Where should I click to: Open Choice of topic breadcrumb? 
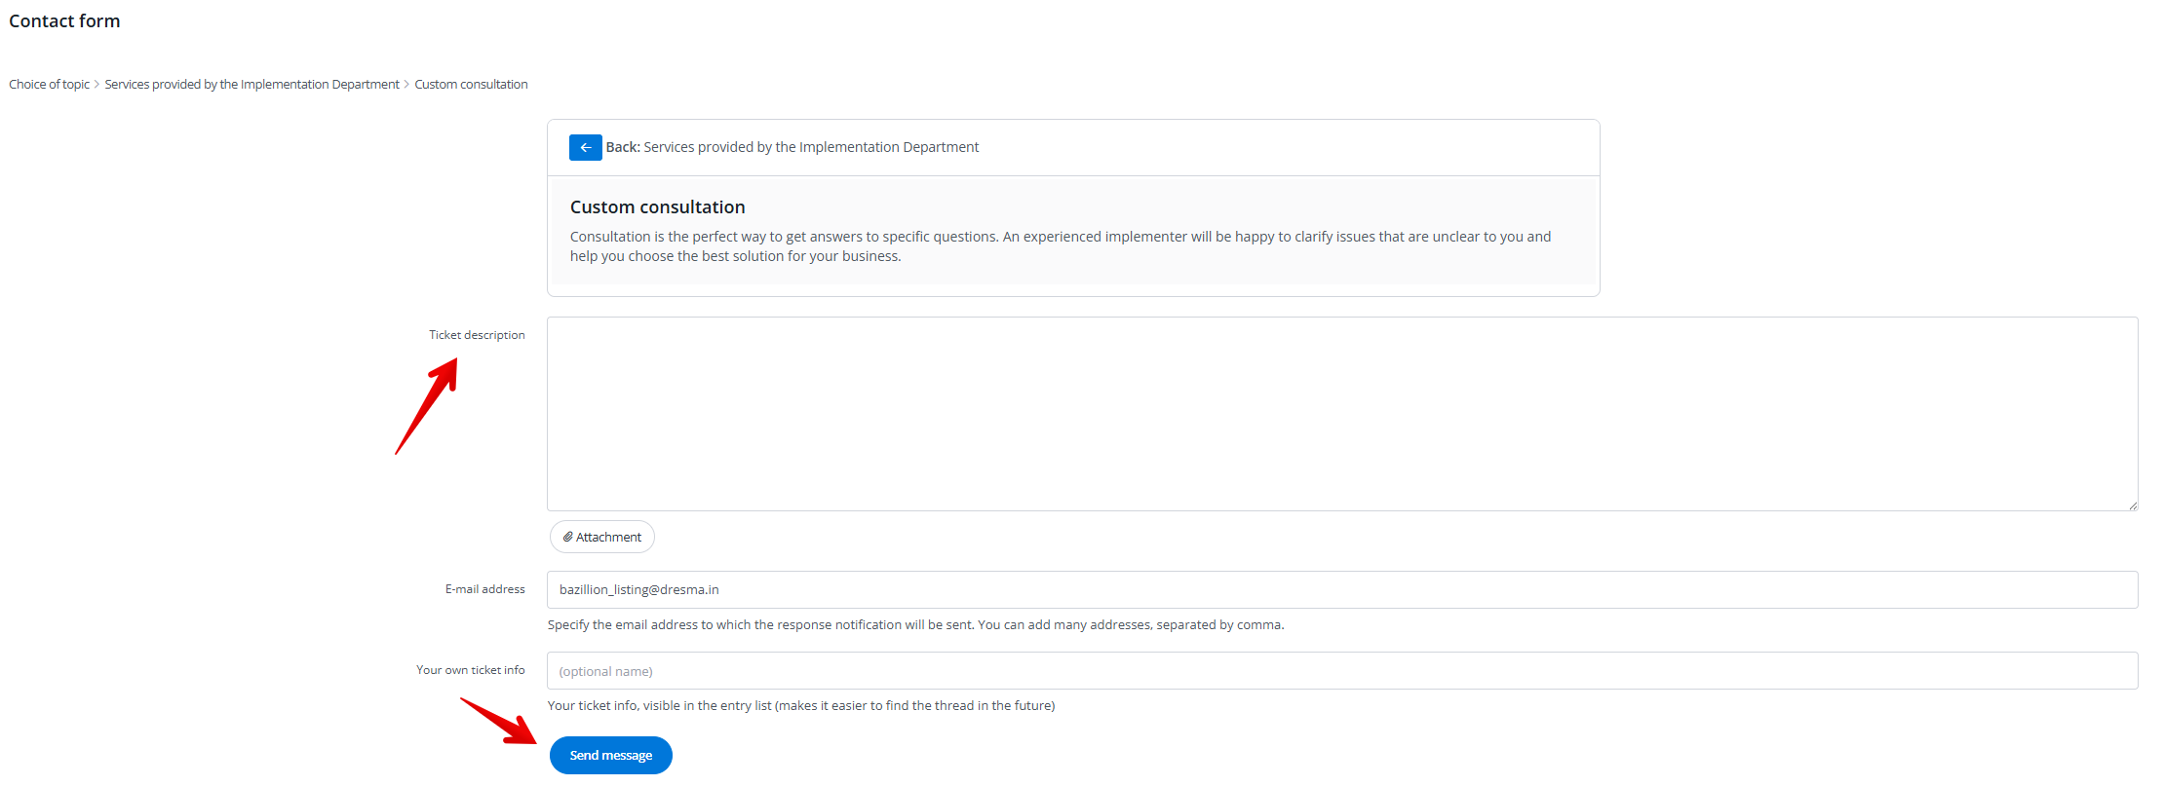tap(49, 85)
